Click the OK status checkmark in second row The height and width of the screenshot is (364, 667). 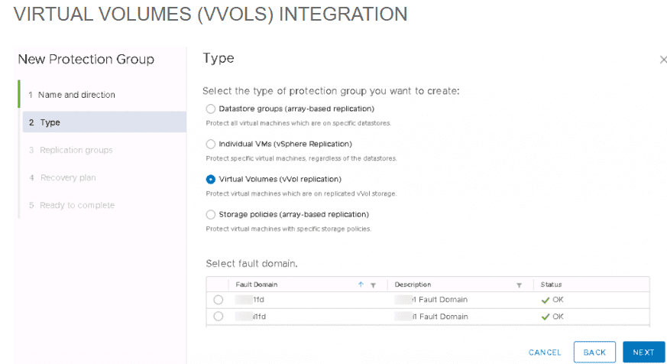(546, 316)
